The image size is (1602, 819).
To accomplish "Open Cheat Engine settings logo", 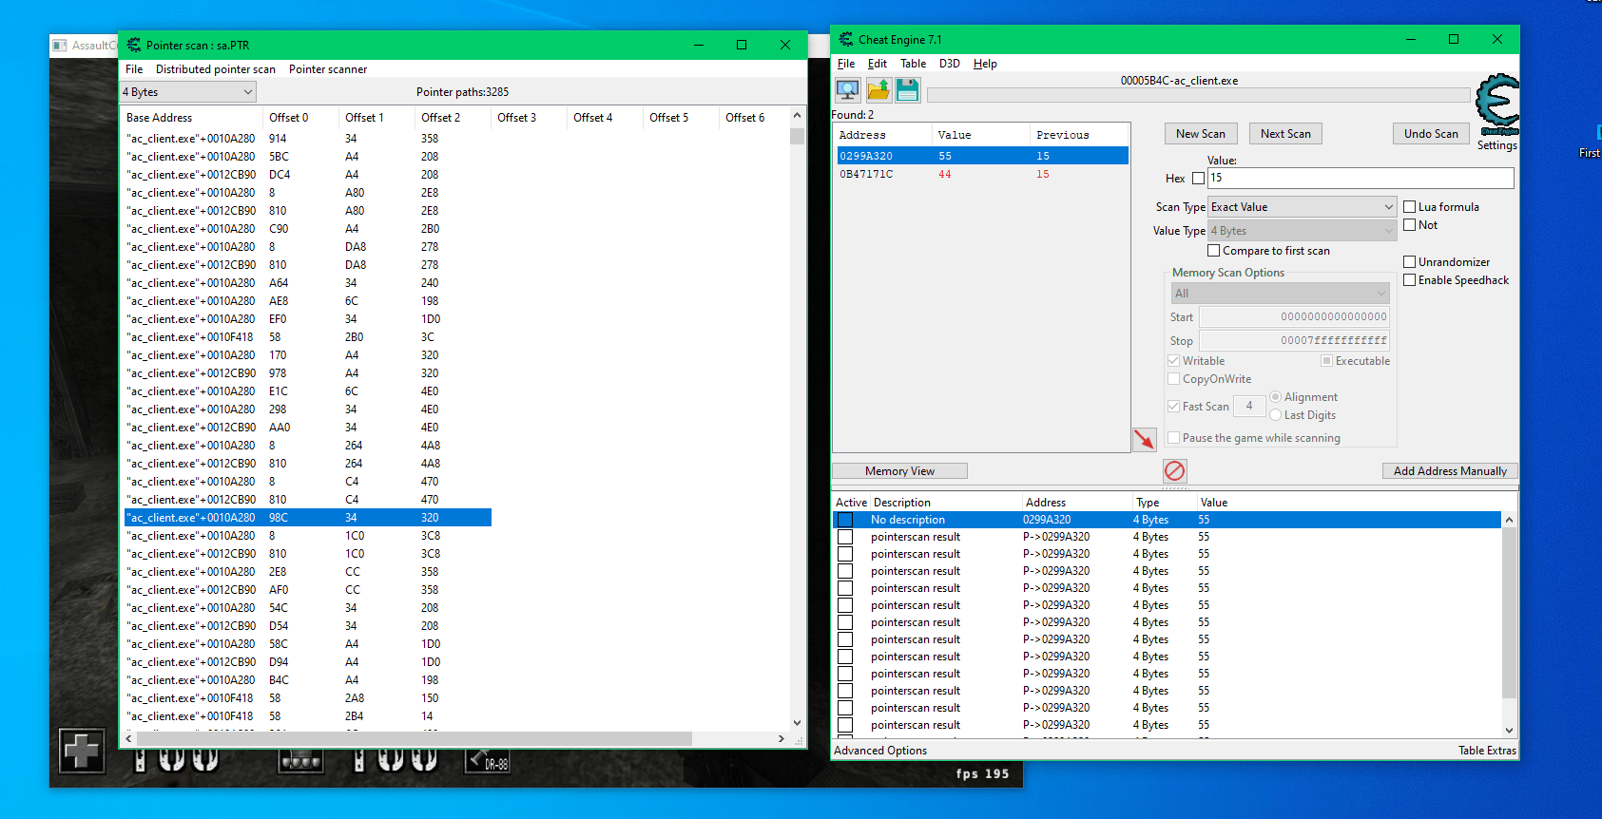I will coord(1497,105).
